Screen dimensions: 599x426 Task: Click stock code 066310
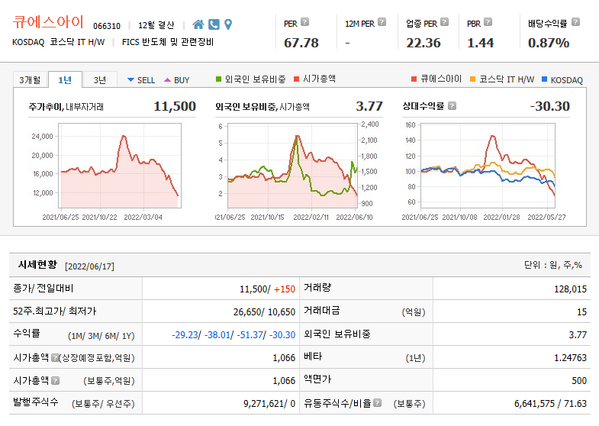click(107, 26)
